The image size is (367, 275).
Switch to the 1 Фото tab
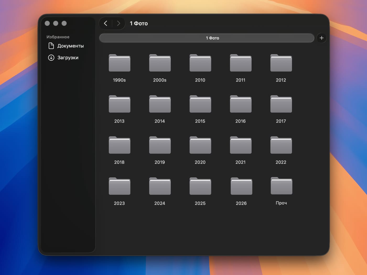207,38
